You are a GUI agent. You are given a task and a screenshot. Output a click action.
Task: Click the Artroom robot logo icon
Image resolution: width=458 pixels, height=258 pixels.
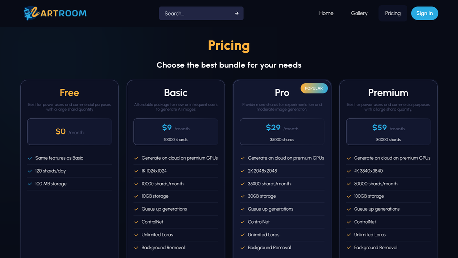31,13
